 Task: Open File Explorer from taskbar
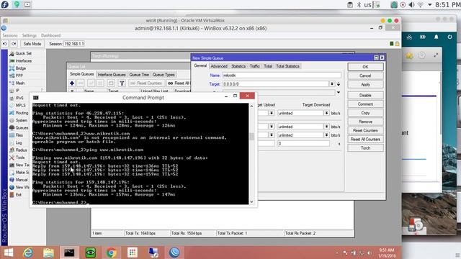48,253
